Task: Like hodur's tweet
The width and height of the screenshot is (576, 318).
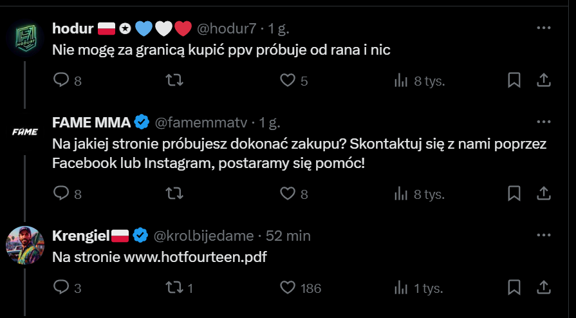Action: point(288,80)
